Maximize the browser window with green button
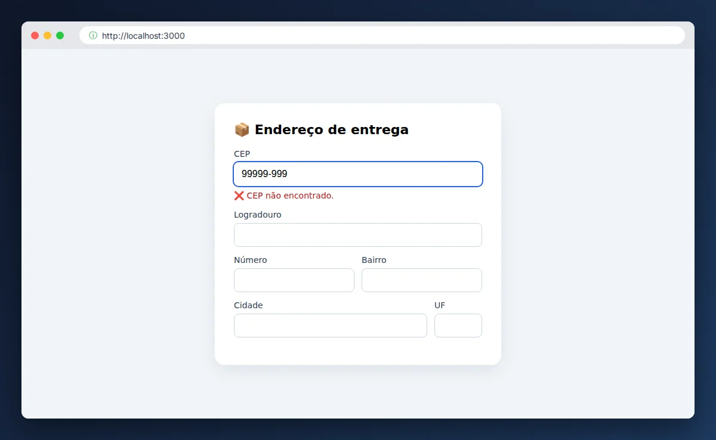 [60, 35]
